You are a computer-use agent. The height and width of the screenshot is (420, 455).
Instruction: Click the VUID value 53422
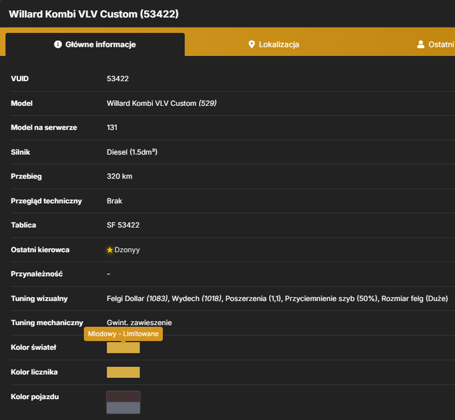[x=118, y=78]
